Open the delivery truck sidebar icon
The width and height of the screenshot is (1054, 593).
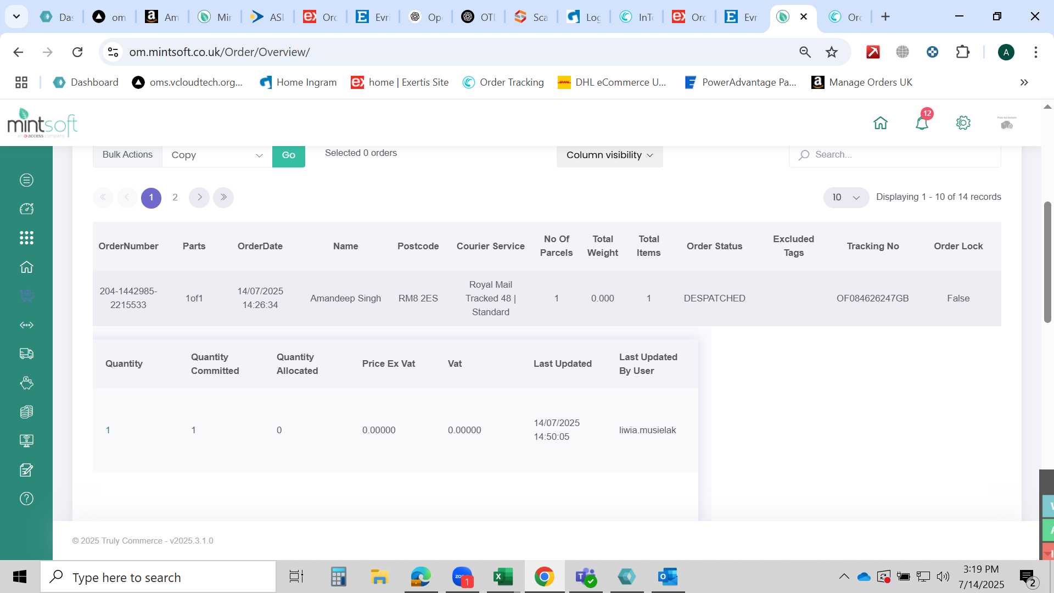[x=26, y=354]
